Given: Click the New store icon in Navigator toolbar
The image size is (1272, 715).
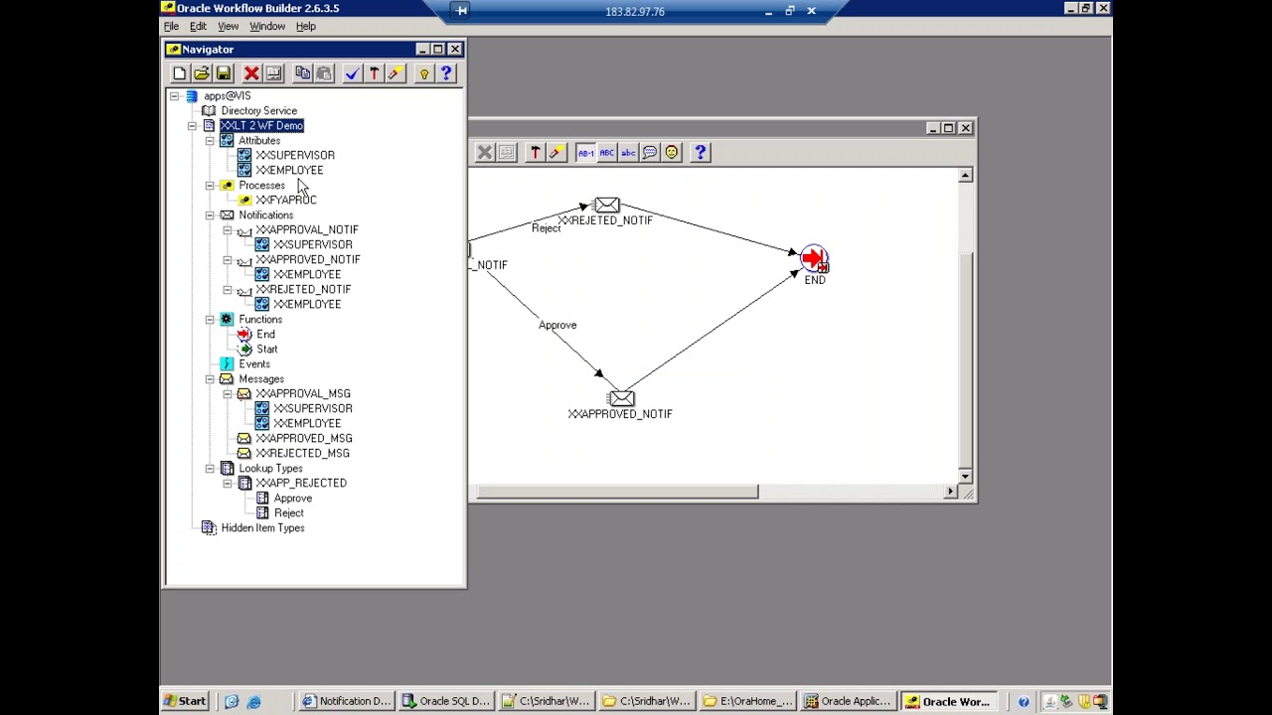Looking at the screenshot, I should tap(179, 73).
